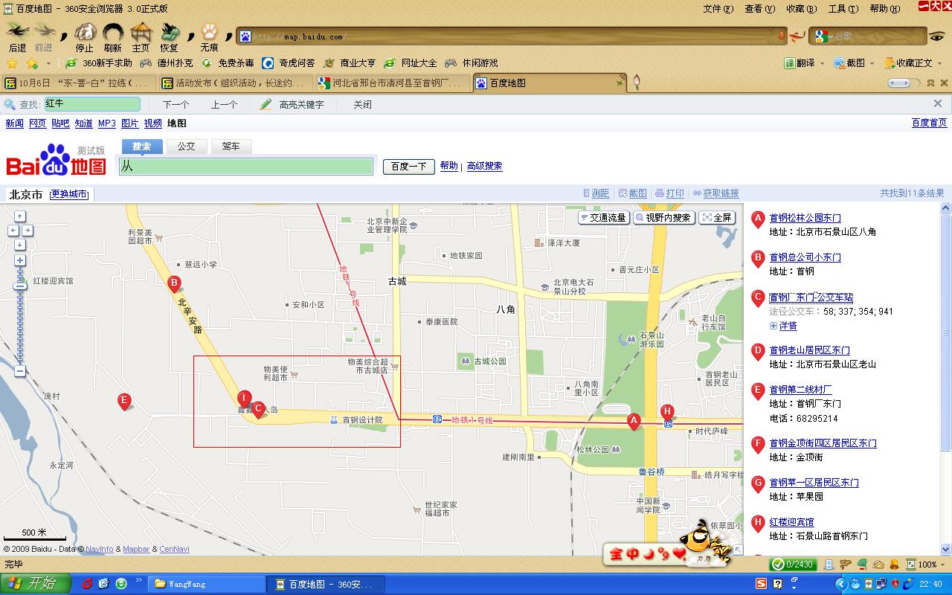This screenshot has height=595, width=952.
Task: Open the 工具(T) menu
Action: coord(843,9)
